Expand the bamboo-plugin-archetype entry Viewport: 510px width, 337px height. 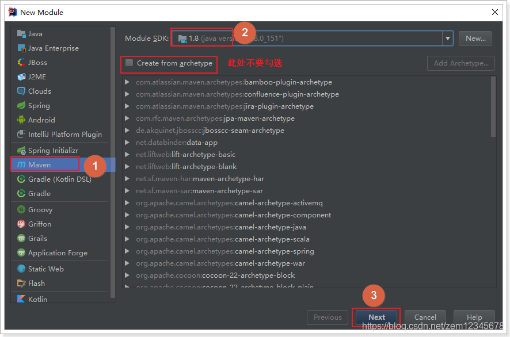pos(128,82)
